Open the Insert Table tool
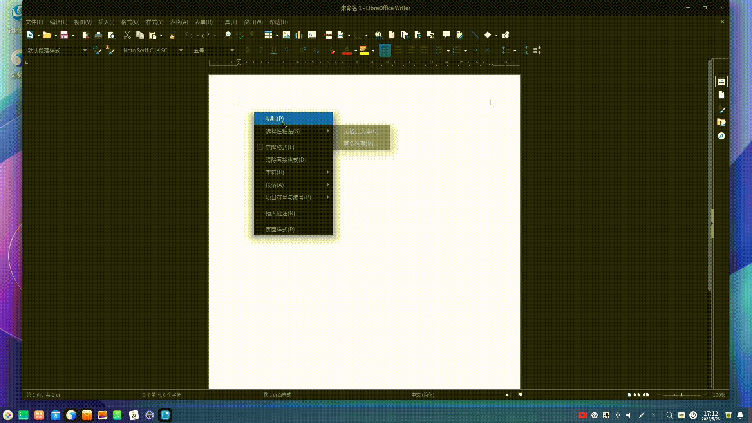The image size is (752, 423). [269, 35]
